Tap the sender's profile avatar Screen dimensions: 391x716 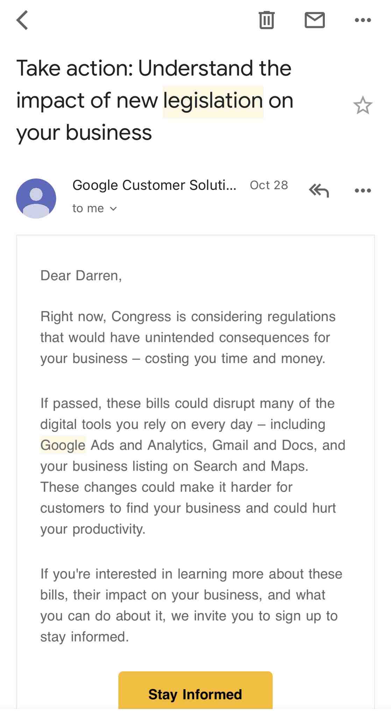point(36,198)
